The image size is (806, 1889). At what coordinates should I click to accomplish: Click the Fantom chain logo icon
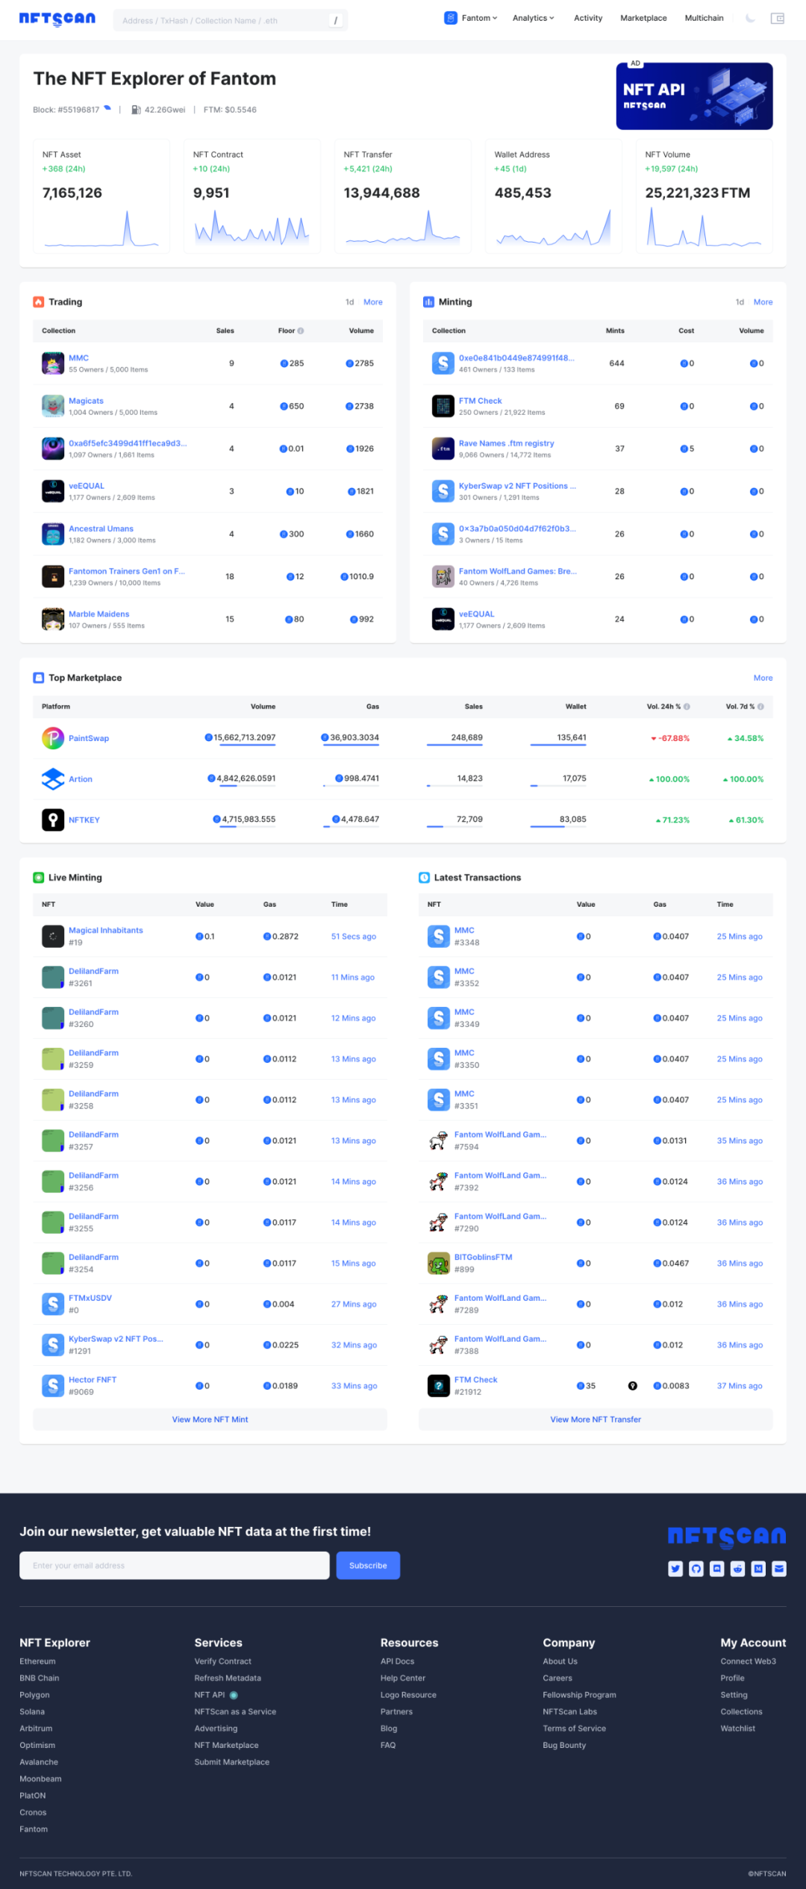click(451, 18)
